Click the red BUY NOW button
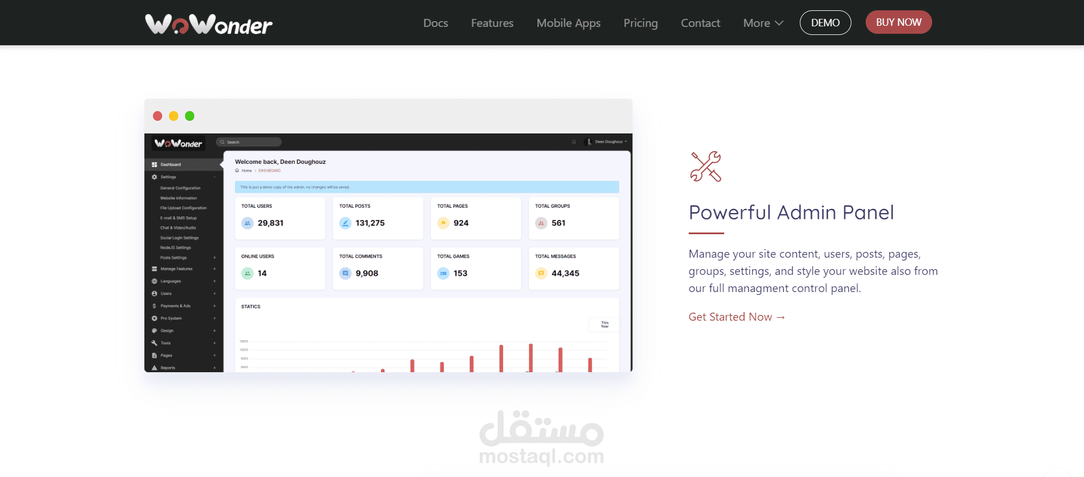The image size is (1084, 477). (898, 22)
